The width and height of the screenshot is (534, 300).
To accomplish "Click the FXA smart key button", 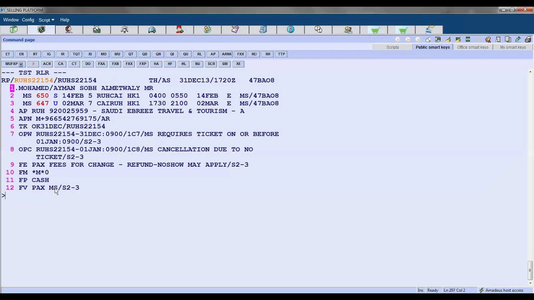I will 101,64.
